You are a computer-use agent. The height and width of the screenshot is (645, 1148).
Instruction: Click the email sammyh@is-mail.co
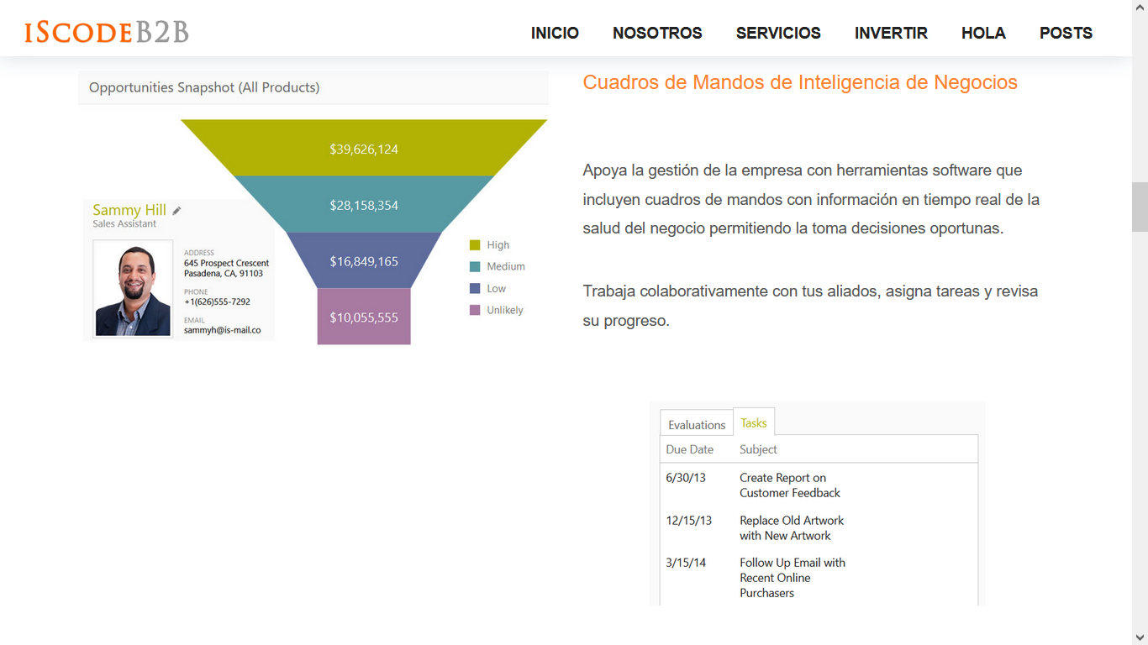(x=223, y=330)
